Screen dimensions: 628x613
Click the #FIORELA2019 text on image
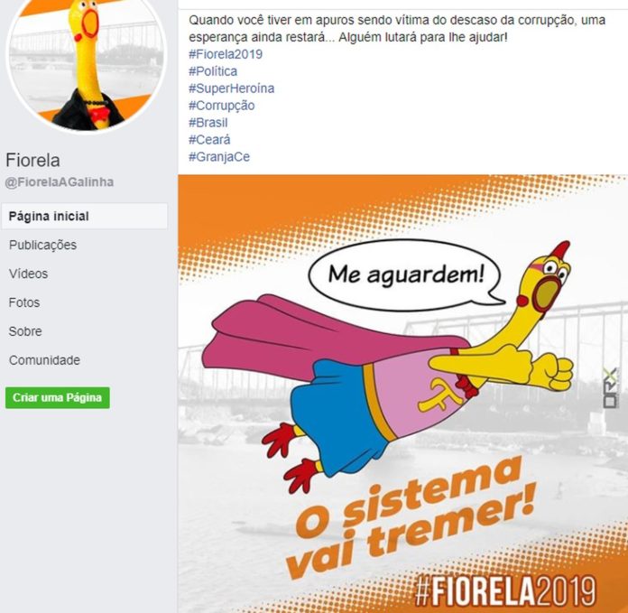505,591
